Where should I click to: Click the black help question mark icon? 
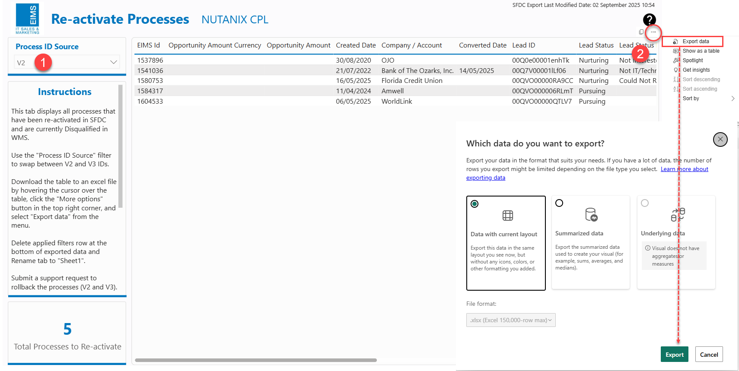click(x=649, y=19)
